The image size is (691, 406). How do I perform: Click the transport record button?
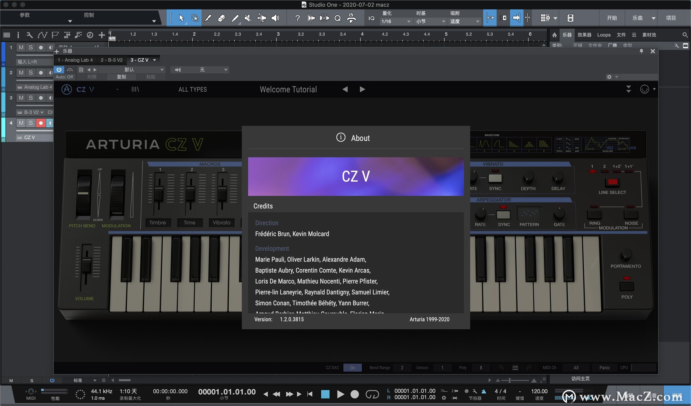coord(354,394)
